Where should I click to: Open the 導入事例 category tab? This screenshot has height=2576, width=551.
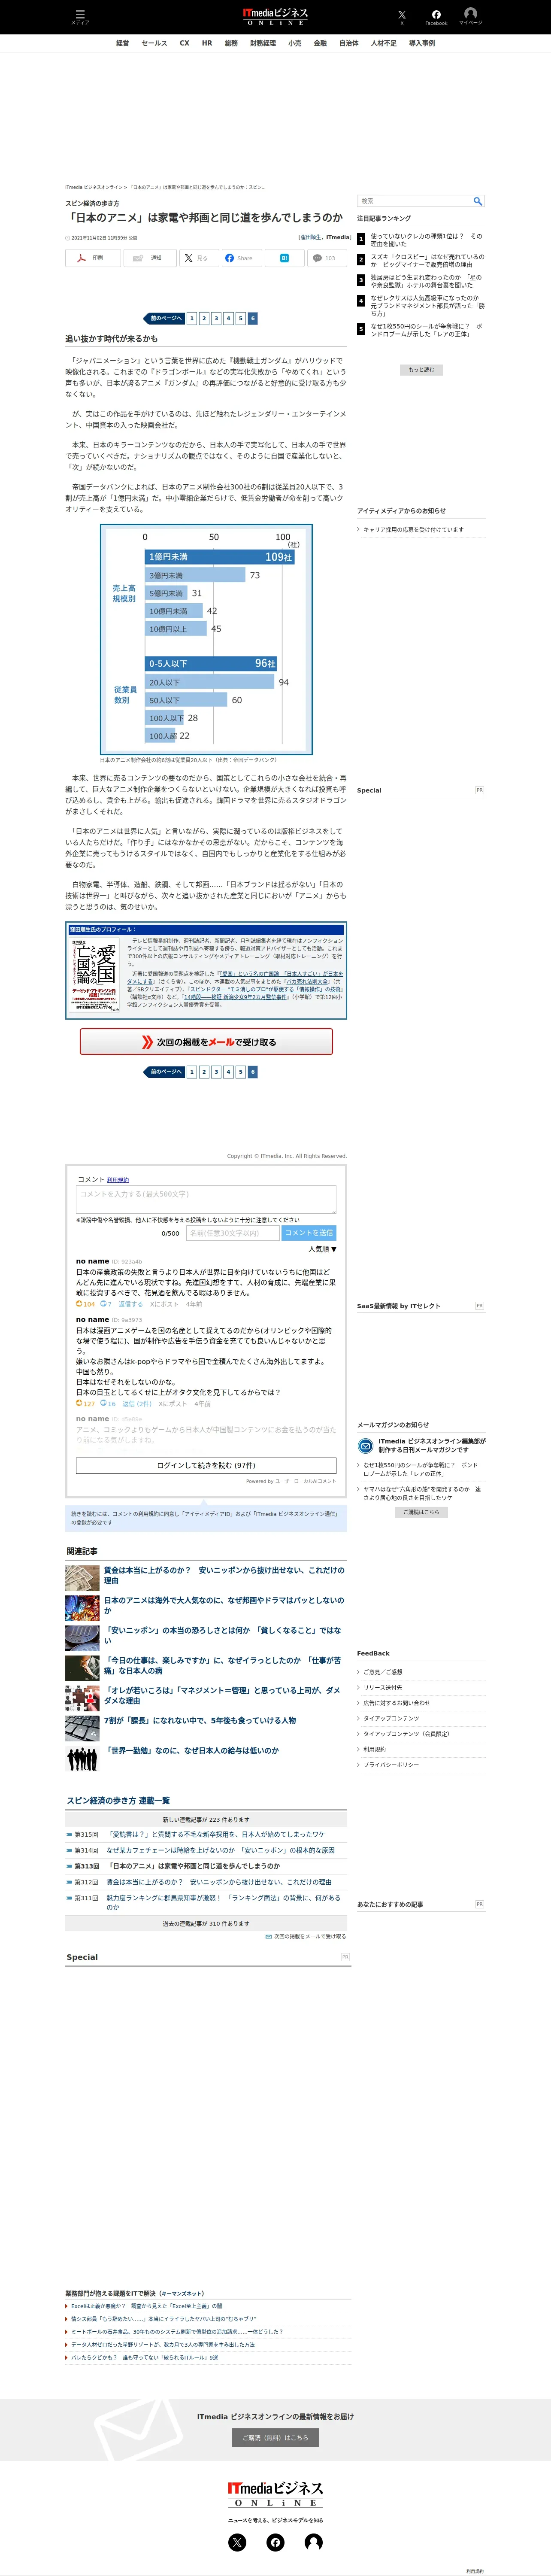(x=422, y=43)
